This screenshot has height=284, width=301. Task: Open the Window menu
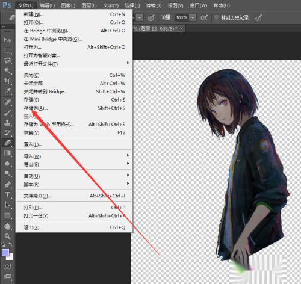[199, 5]
